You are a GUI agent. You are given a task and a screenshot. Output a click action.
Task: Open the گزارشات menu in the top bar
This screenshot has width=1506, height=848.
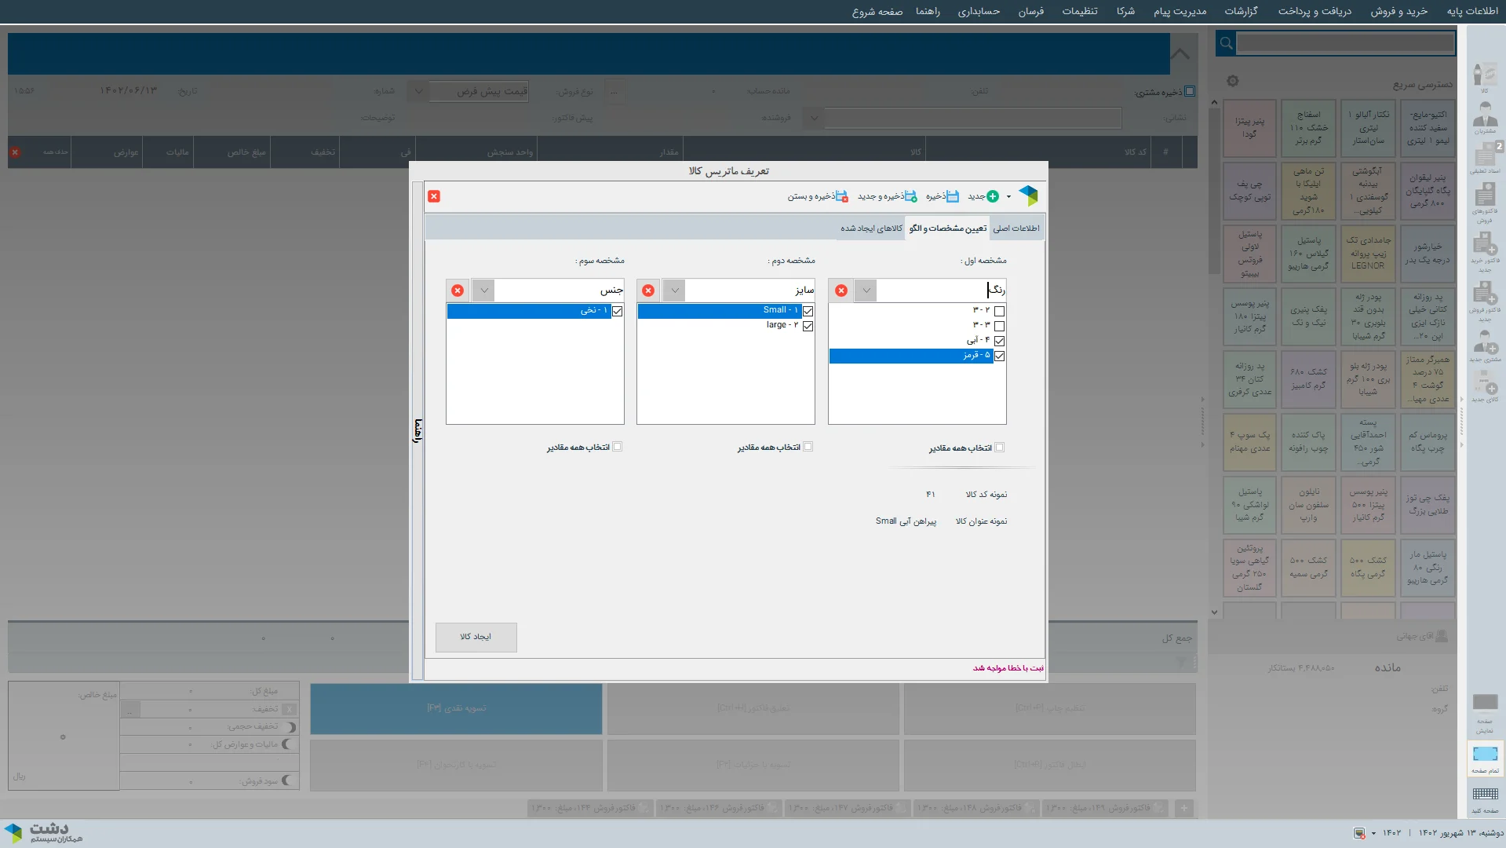[1241, 11]
